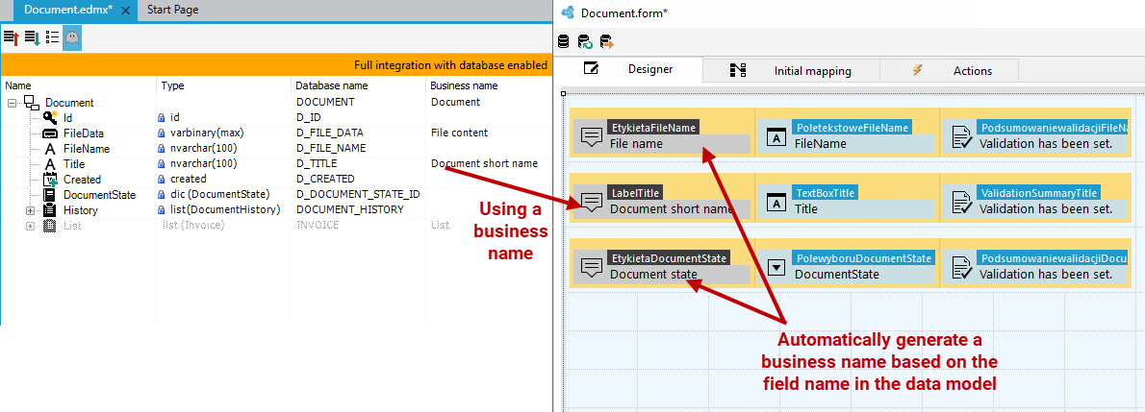Click the nvarchar(100) type of FileName
1145x412 pixels.
click(202, 149)
